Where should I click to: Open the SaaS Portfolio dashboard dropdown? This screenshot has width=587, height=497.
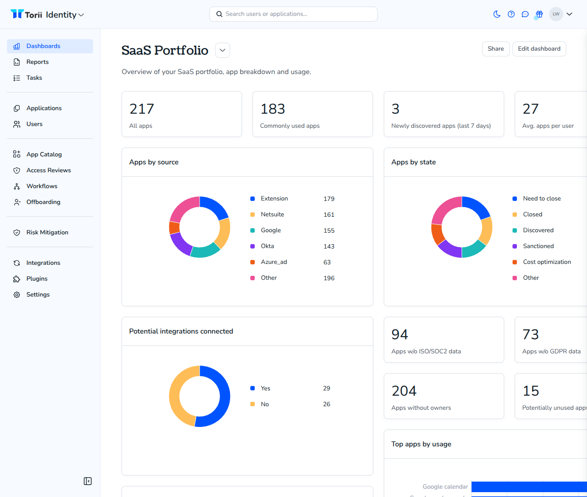pyautogui.click(x=223, y=50)
